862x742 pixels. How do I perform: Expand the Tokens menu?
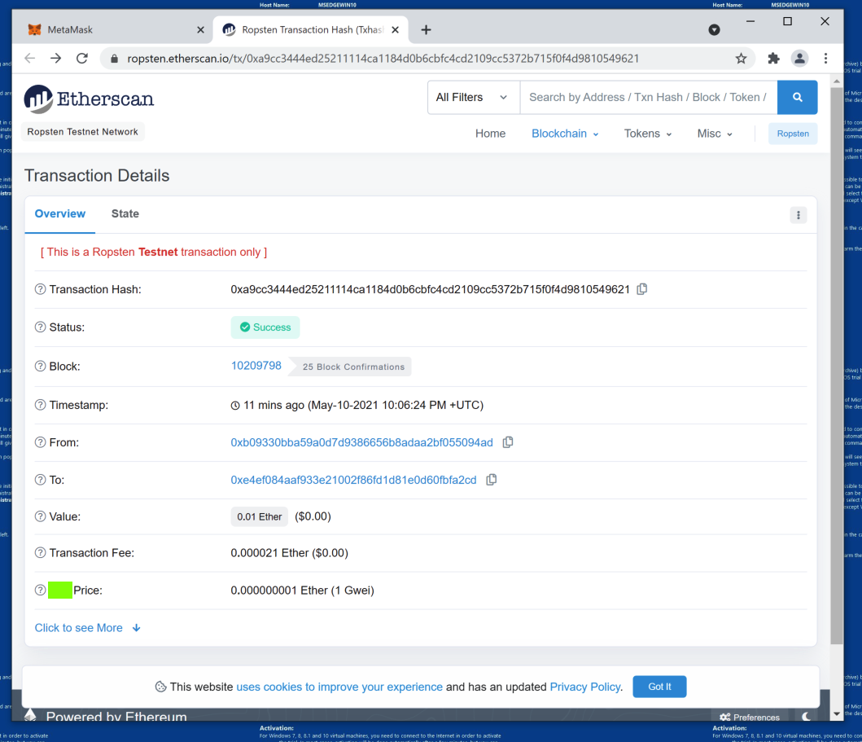click(648, 134)
